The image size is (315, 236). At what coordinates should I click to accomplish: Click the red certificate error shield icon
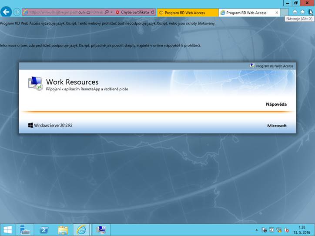tap(117, 12)
